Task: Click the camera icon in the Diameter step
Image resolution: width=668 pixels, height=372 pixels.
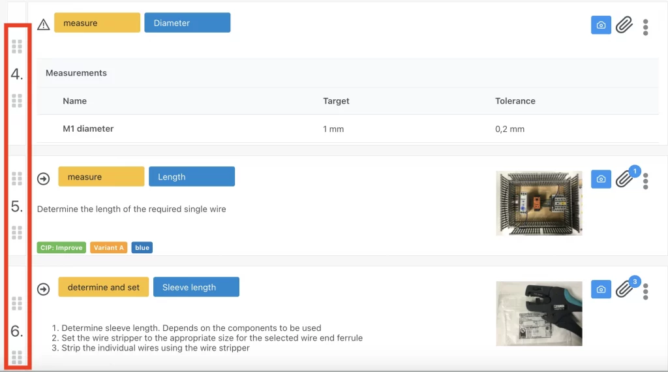Action: [601, 25]
